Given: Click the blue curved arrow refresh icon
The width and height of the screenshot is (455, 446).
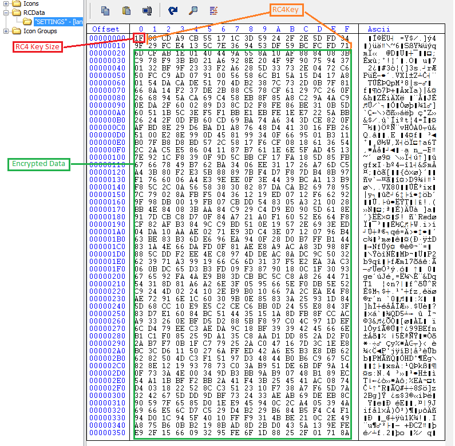Looking at the screenshot, I should pos(173,11).
